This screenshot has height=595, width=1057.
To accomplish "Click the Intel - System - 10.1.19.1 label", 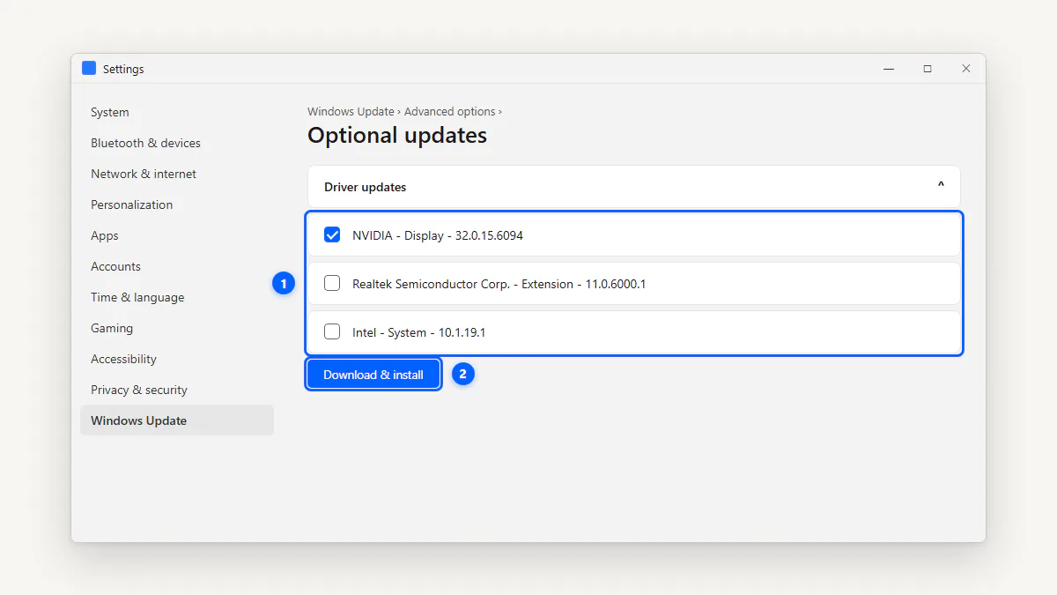I will (418, 332).
